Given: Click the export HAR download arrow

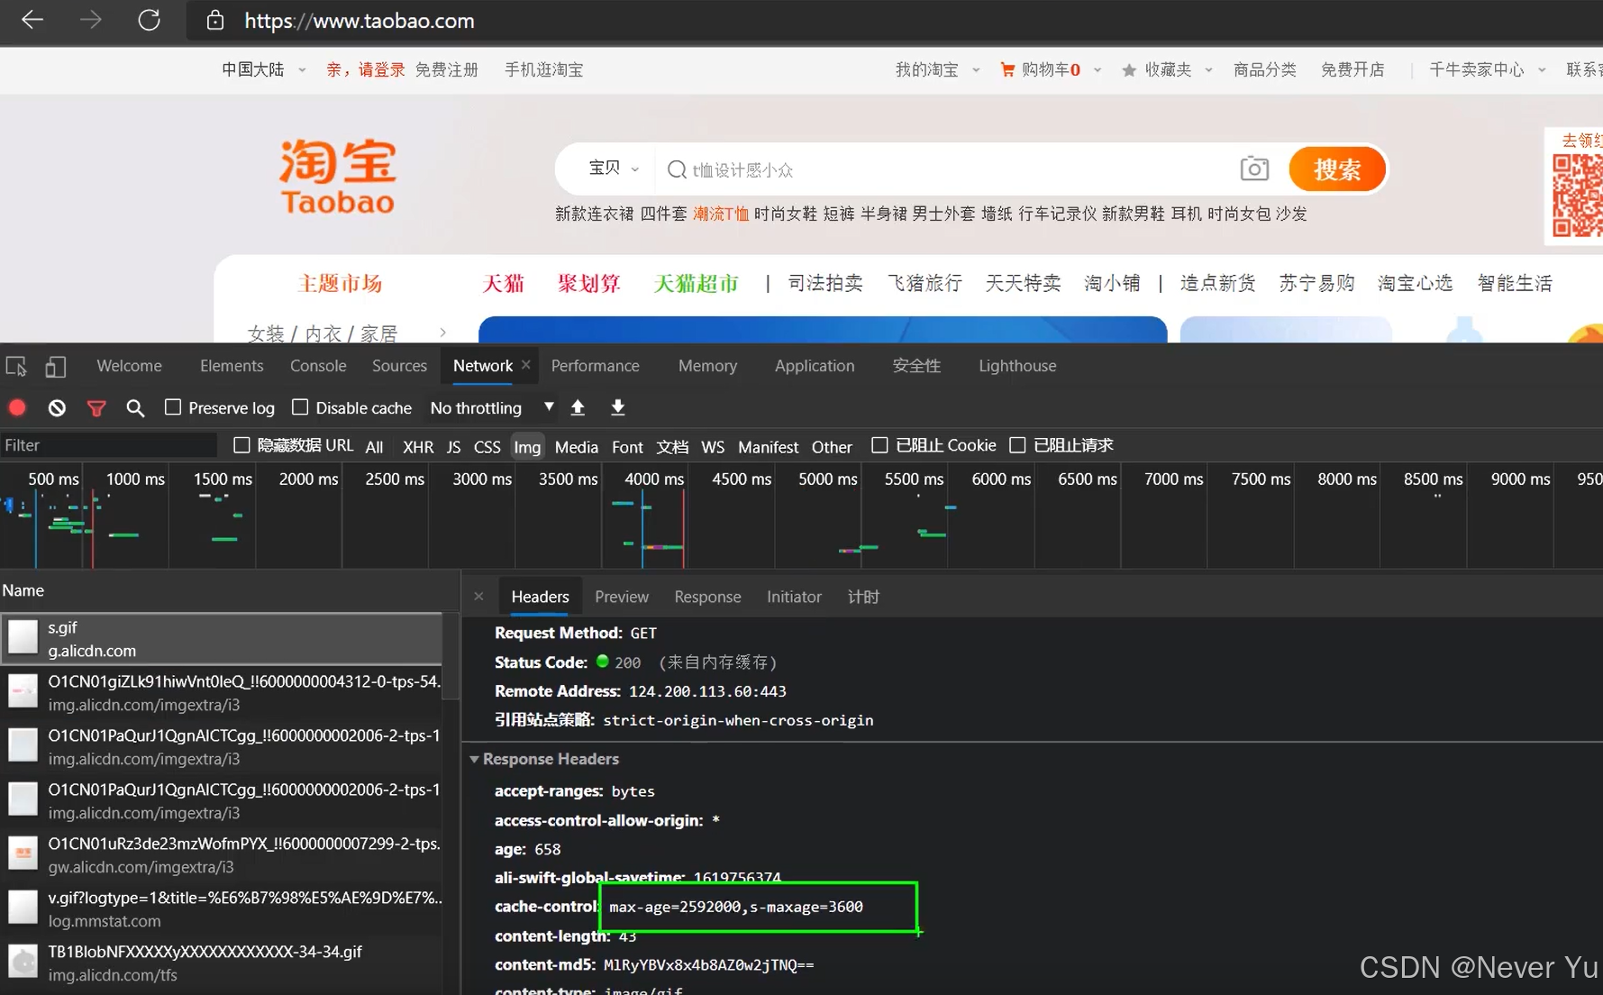Looking at the screenshot, I should [617, 407].
